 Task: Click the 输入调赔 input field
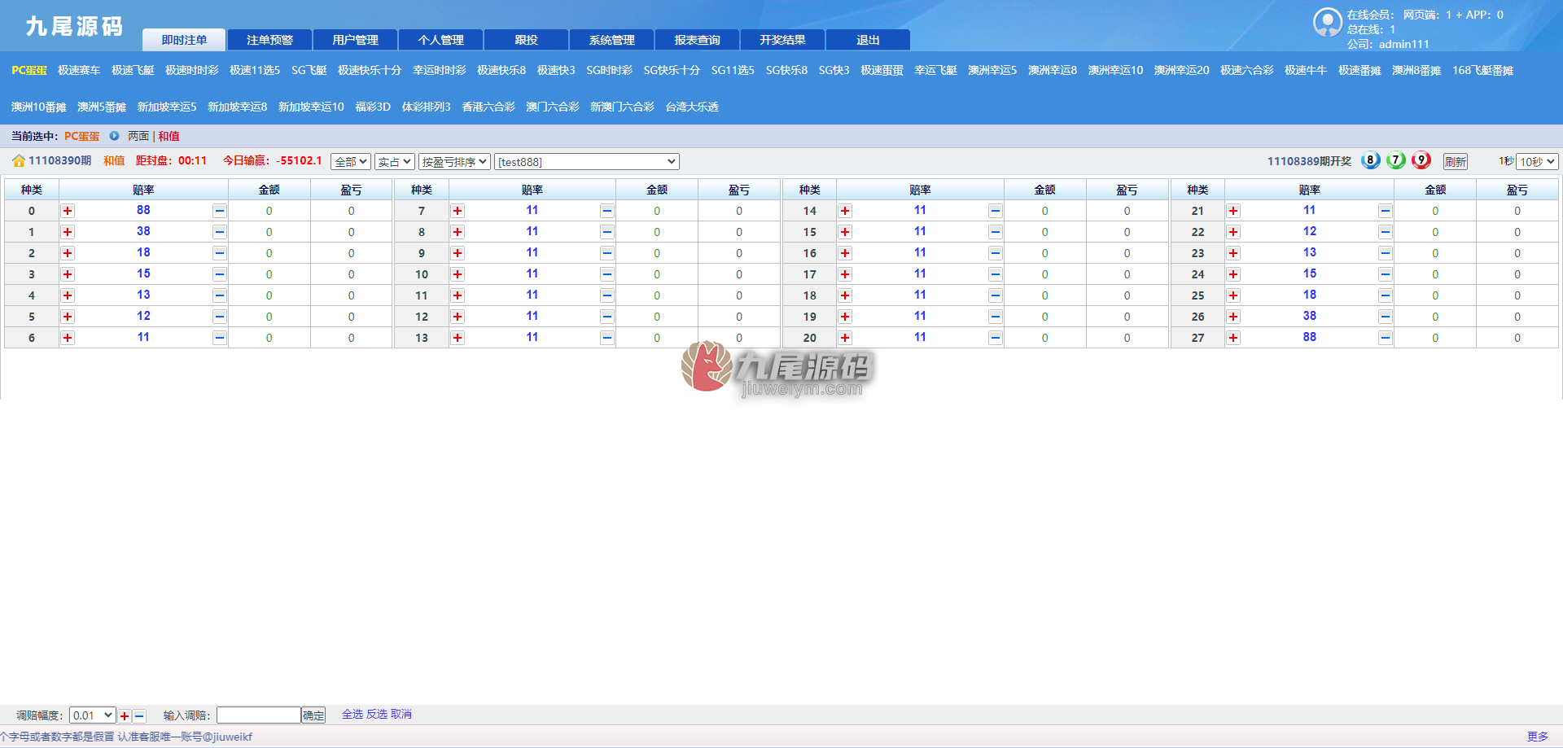pos(259,715)
